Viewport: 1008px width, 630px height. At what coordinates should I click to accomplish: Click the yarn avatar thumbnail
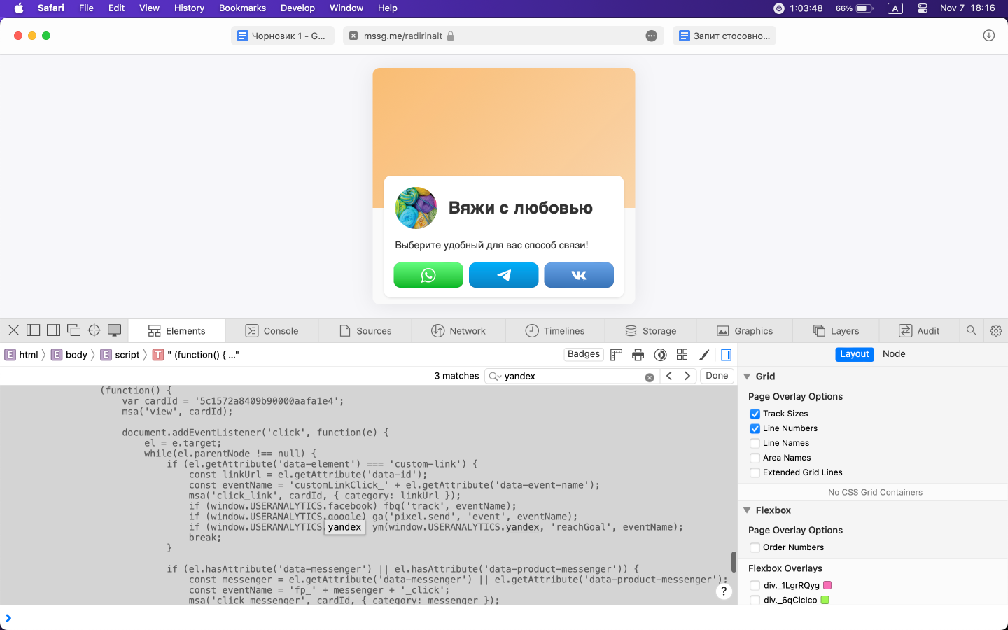tap(416, 208)
